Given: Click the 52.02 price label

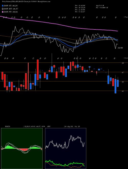Looking at the screenshot, I should [x=120, y=48].
